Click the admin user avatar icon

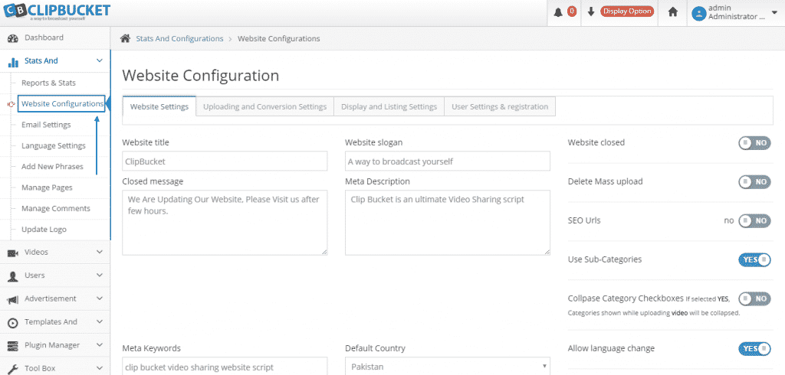pyautogui.click(x=698, y=13)
